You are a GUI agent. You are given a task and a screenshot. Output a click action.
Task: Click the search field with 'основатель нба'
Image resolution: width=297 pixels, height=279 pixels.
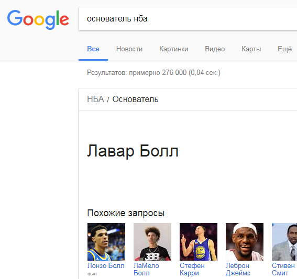[188, 19]
